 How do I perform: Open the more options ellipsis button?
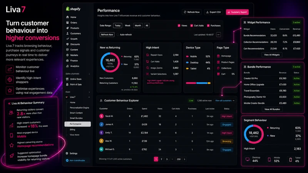218,35
